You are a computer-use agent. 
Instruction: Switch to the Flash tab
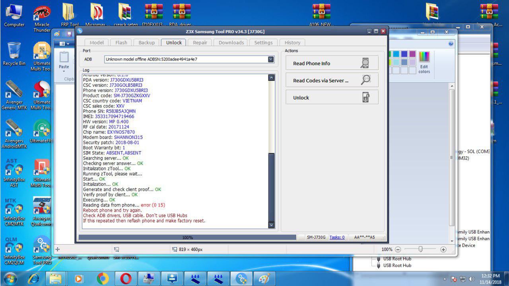[x=121, y=43]
